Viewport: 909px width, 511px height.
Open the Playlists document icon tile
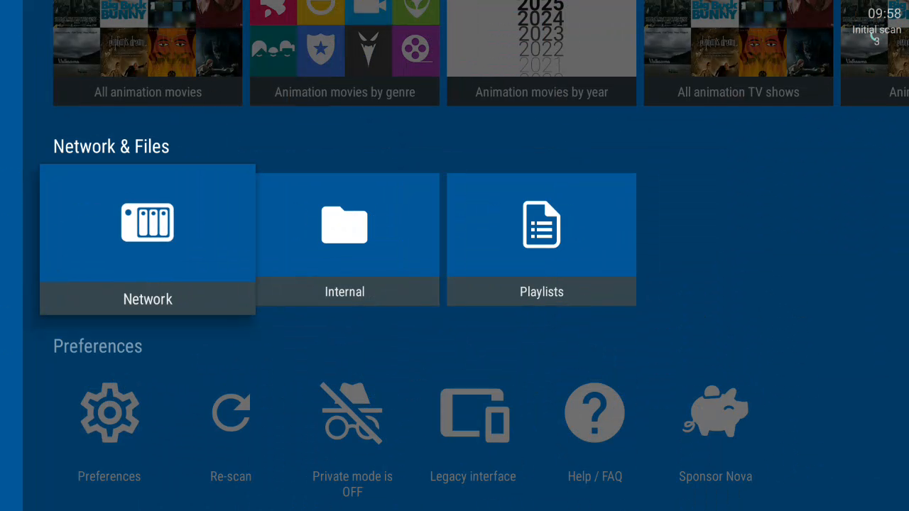pyautogui.click(x=542, y=225)
